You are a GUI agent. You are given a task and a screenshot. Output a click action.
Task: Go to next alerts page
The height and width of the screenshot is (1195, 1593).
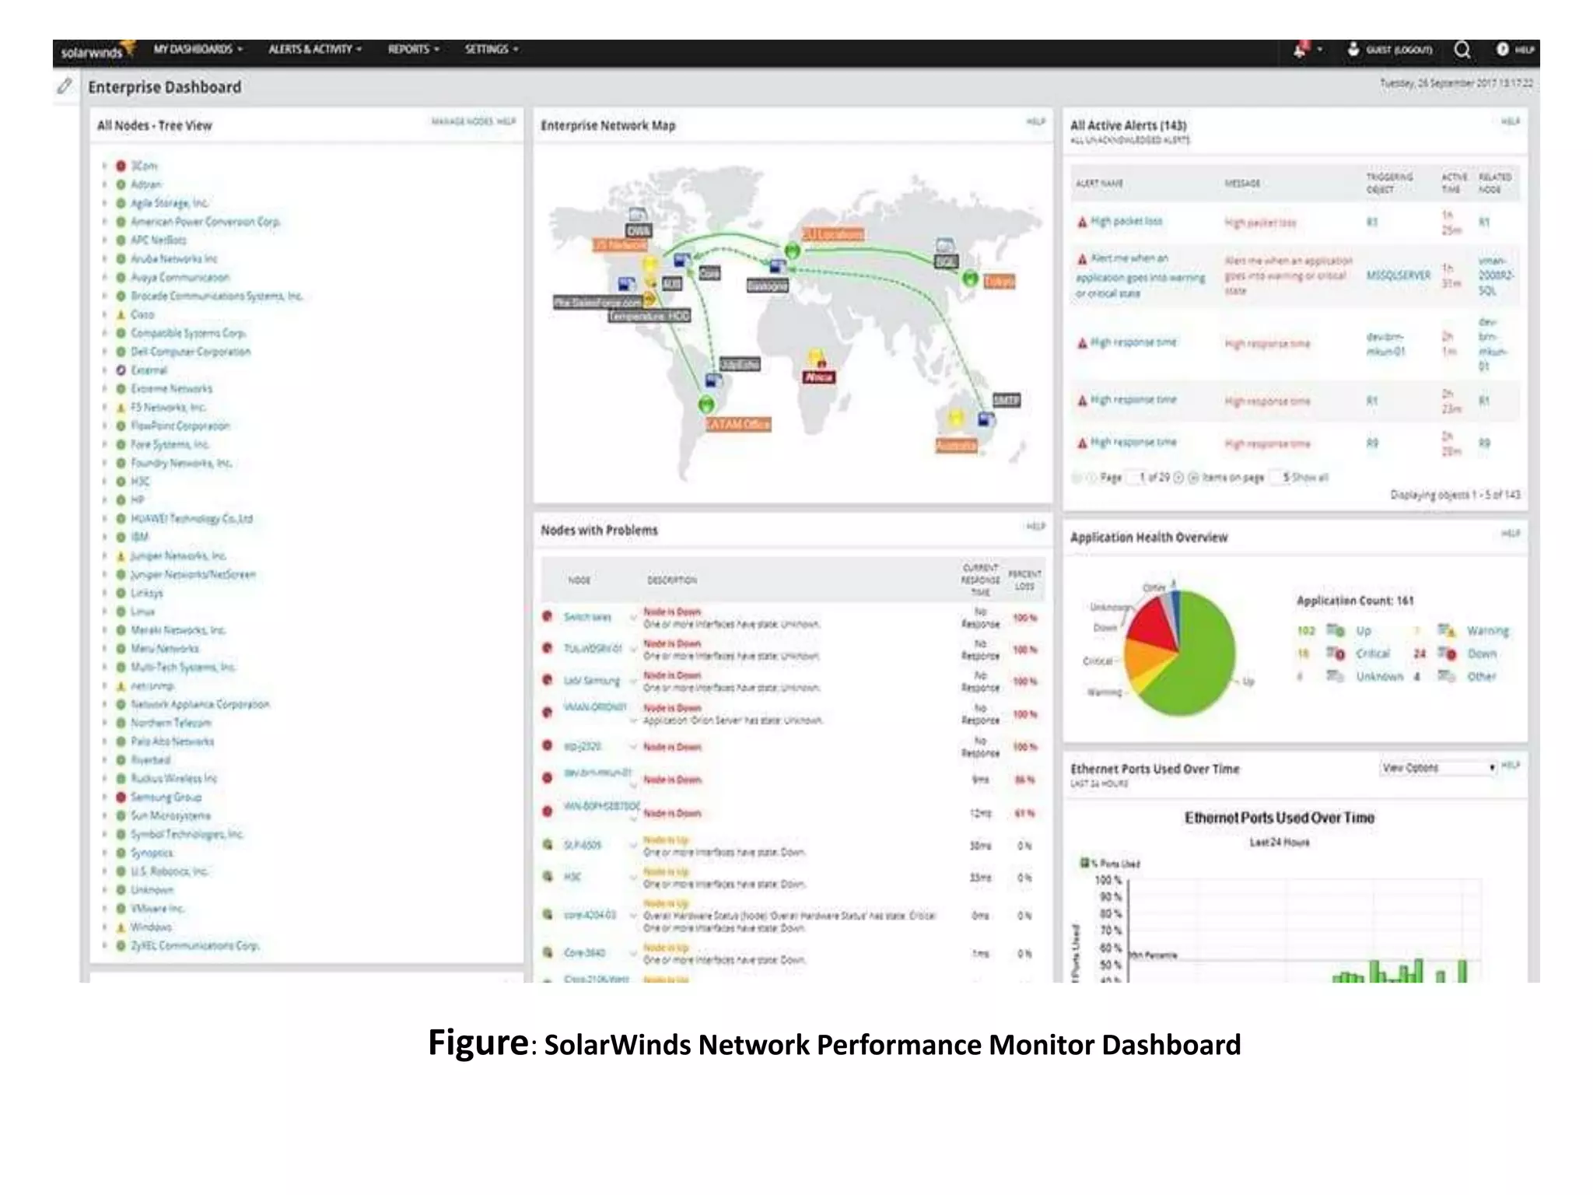click(1178, 477)
